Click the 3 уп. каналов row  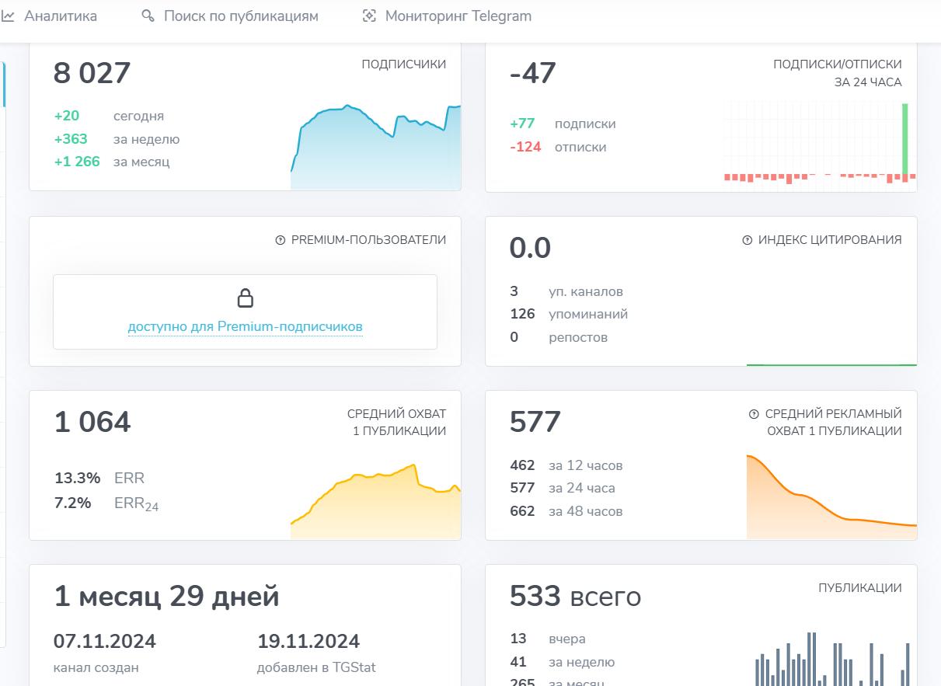click(x=566, y=291)
